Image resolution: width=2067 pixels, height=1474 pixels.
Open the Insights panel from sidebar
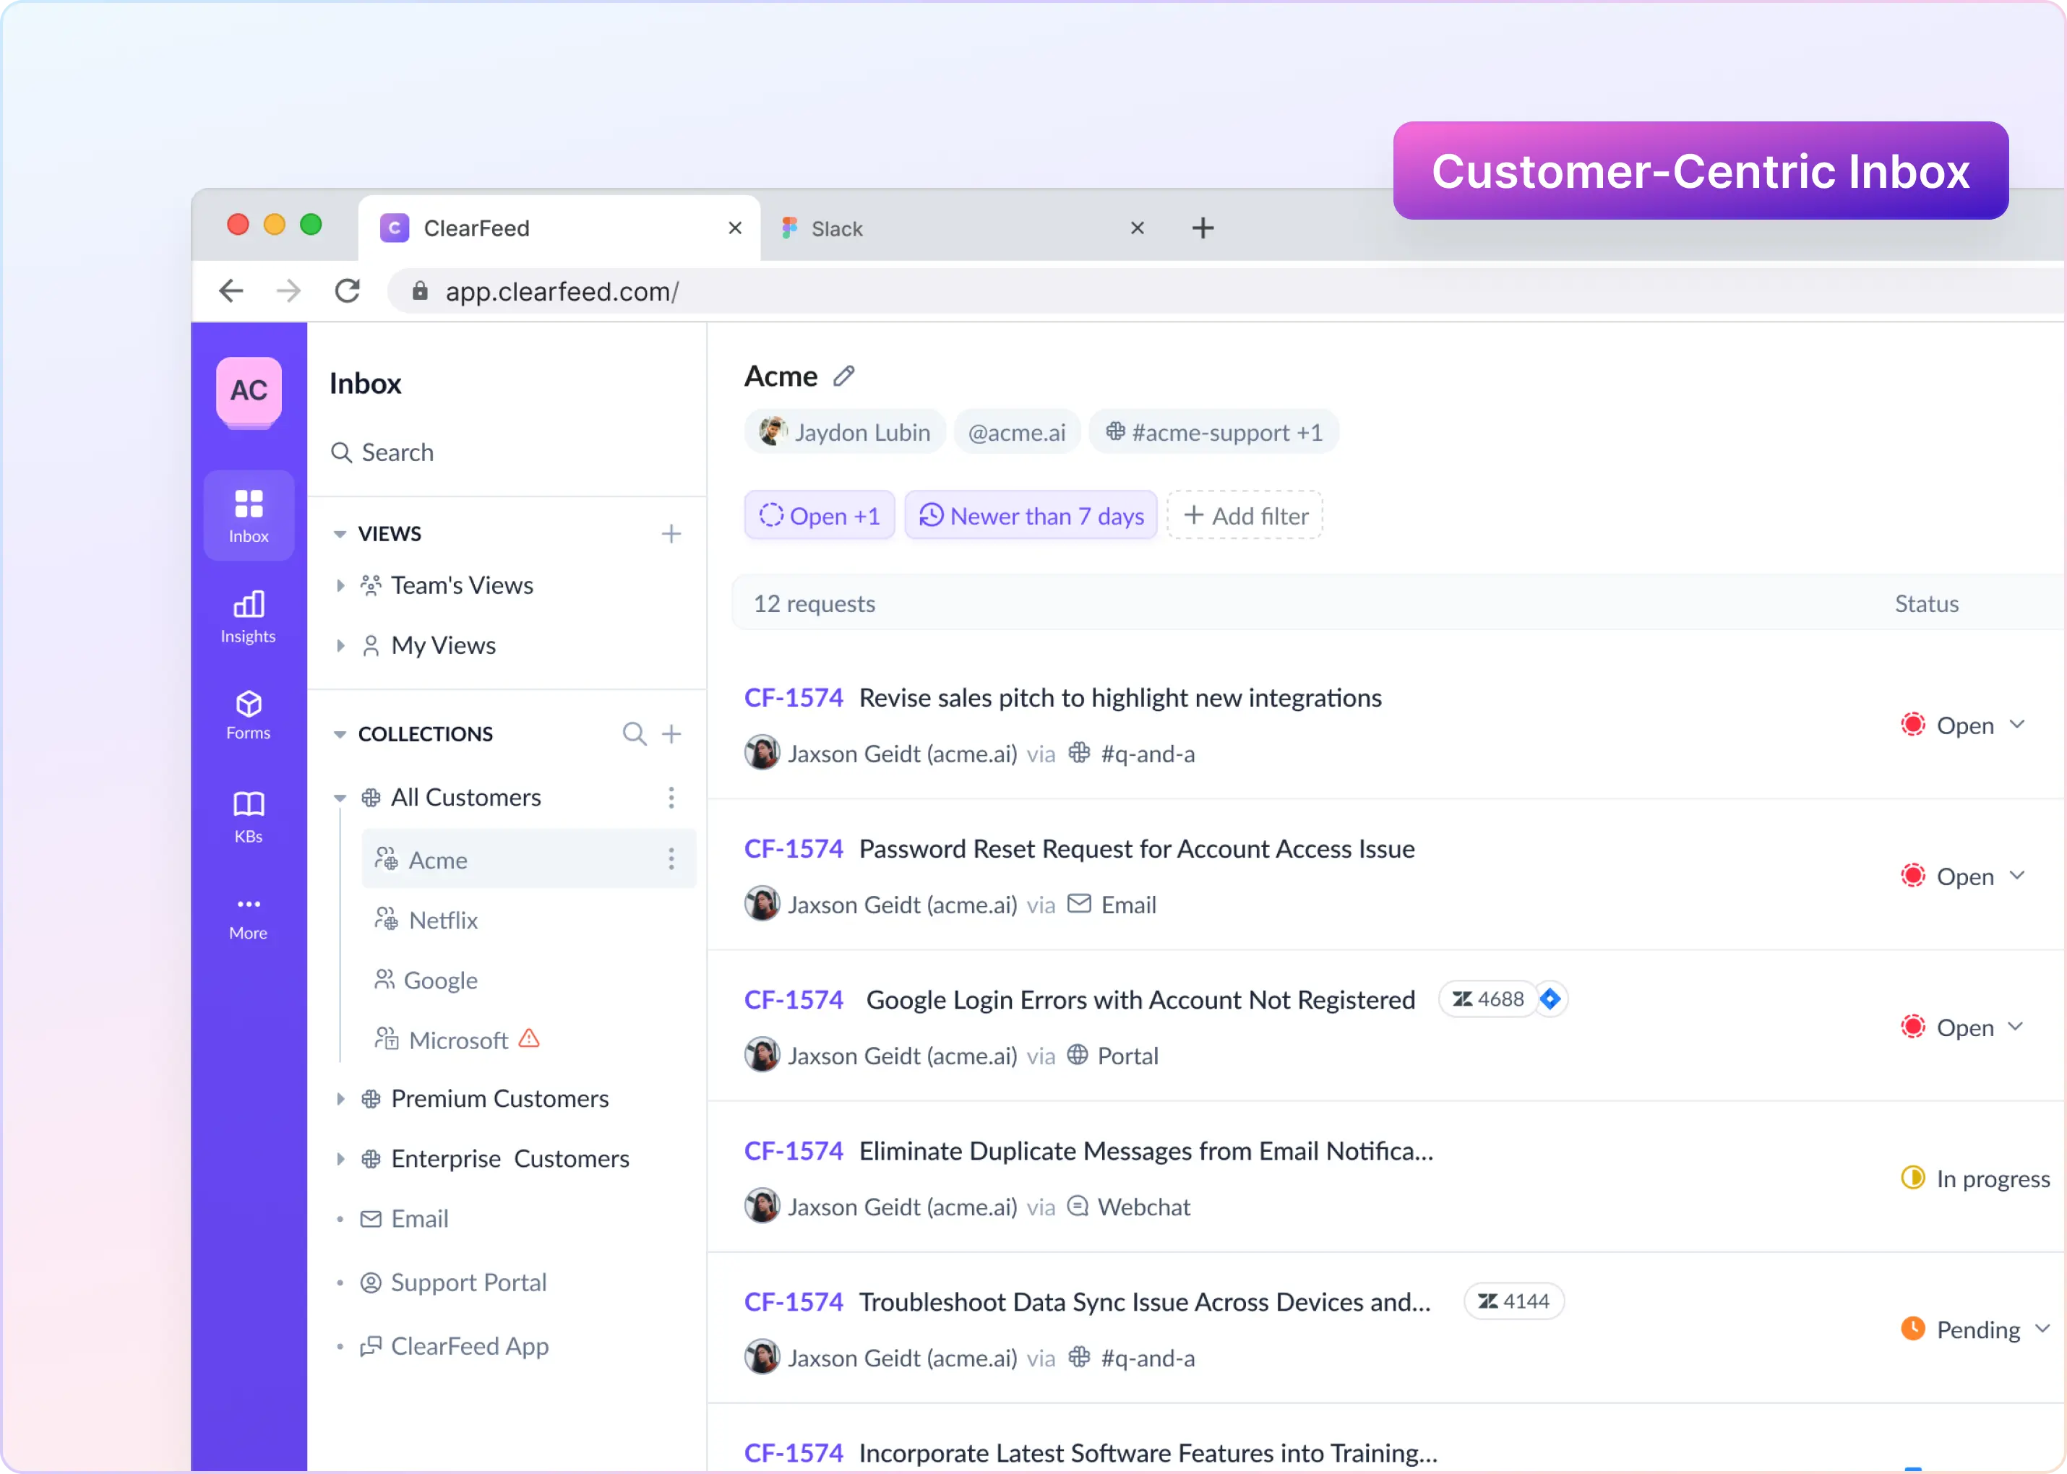[x=248, y=617]
